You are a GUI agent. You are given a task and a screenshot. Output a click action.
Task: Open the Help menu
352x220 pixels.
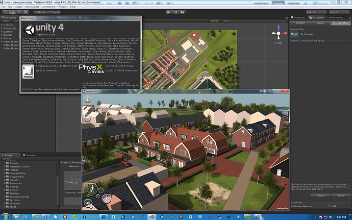73,7
